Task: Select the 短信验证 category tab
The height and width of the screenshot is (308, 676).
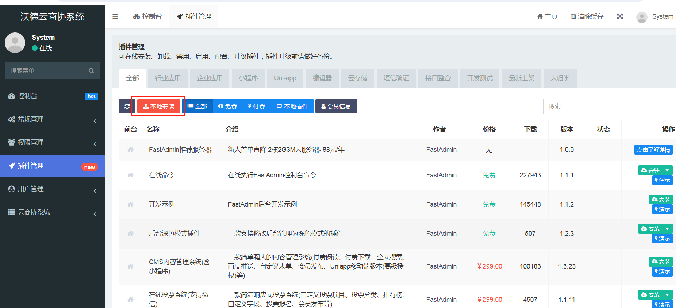Action: [x=396, y=78]
